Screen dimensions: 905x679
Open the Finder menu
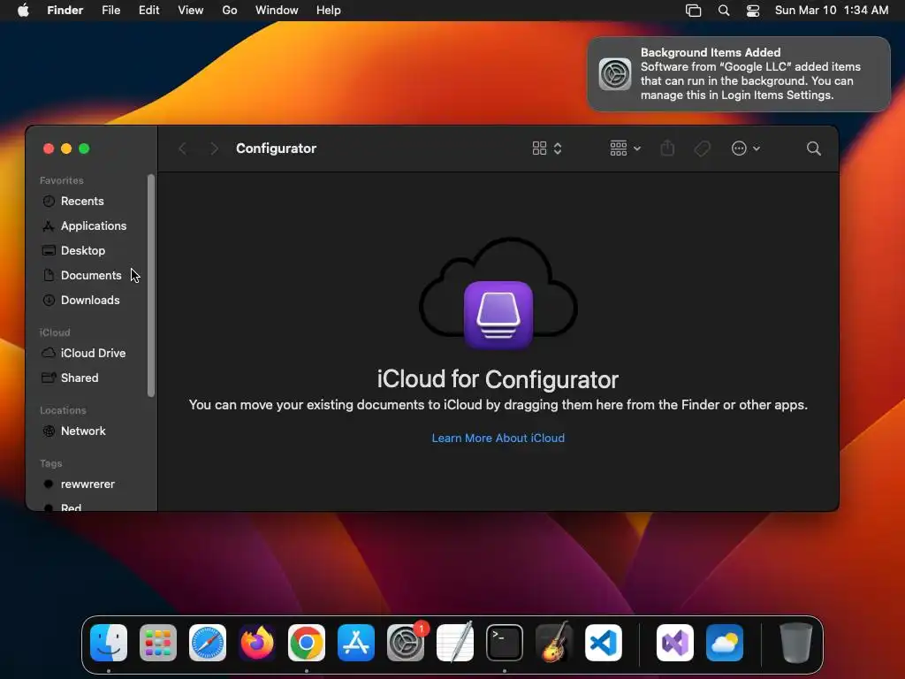[65, 11]
